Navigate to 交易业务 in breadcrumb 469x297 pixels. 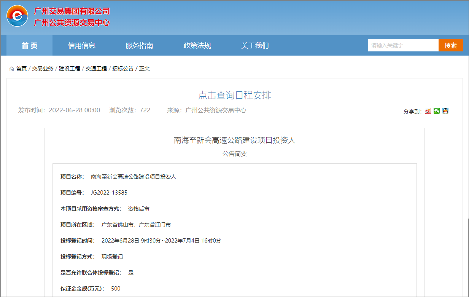pos(43,69)
